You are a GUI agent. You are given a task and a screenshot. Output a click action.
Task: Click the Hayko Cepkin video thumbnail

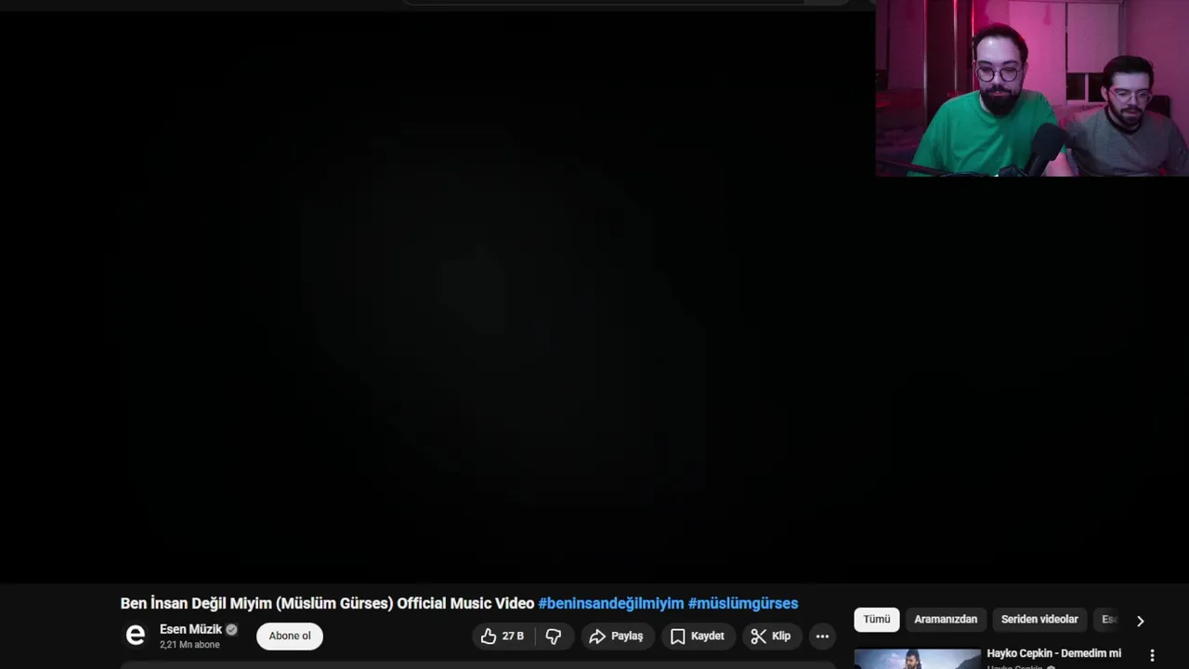click(917, 659)
